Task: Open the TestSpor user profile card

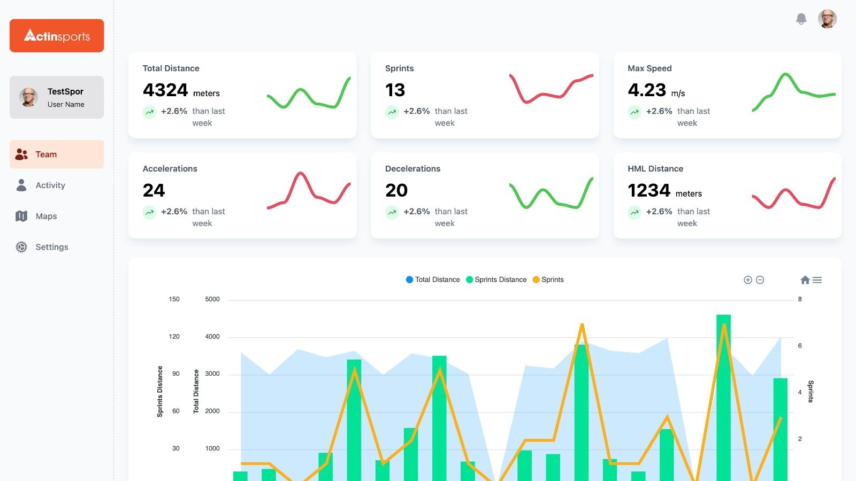Action: tap(57, 97)
